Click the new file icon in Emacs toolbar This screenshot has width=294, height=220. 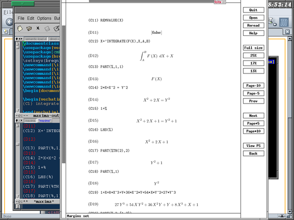tap(20, 29)
